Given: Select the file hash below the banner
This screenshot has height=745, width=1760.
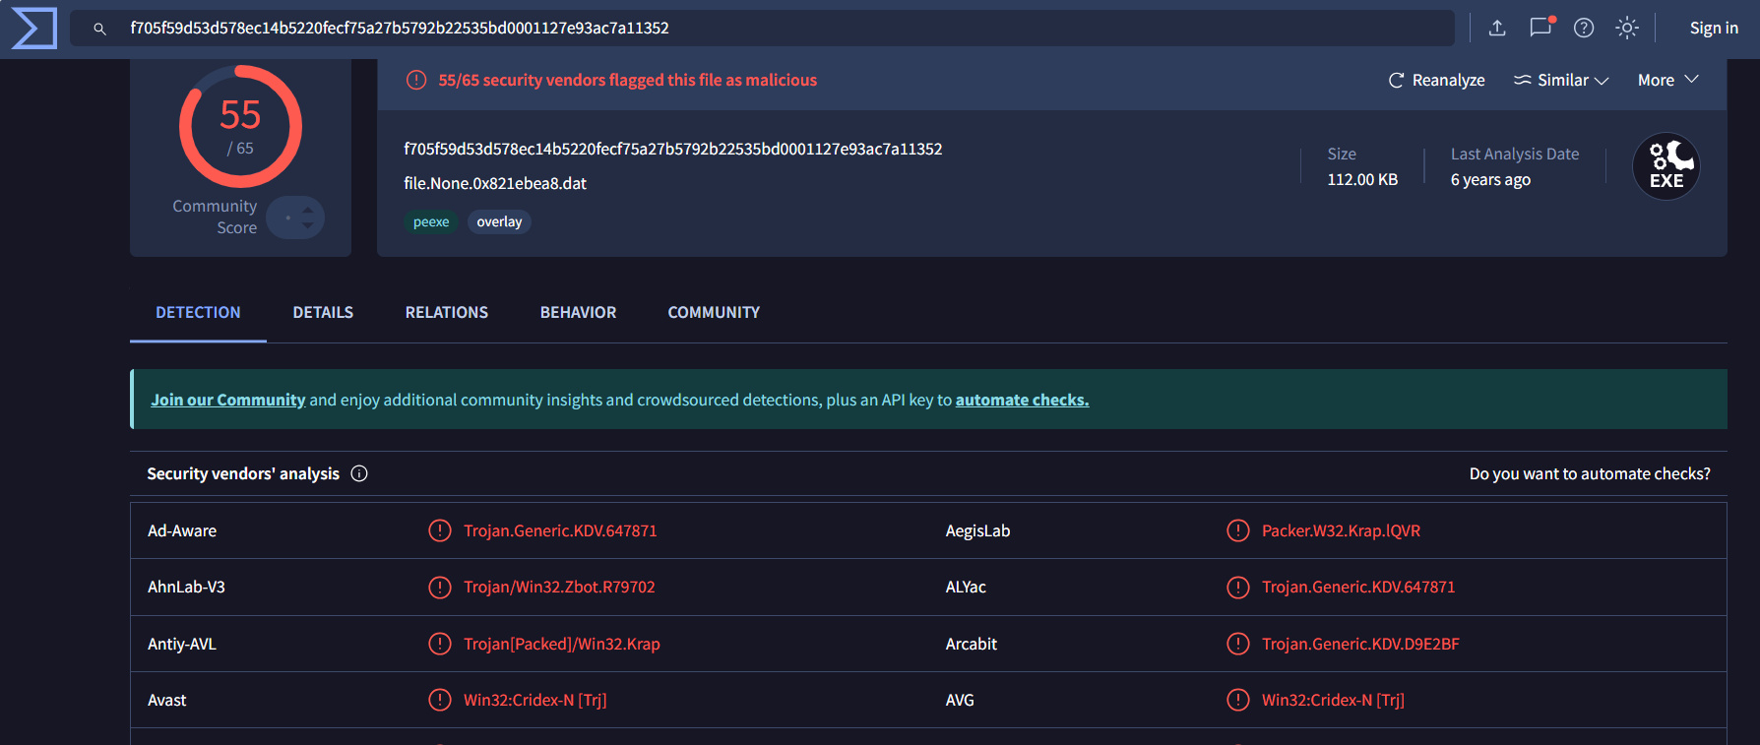Looking at the screenshot, I should pos(673,149).
